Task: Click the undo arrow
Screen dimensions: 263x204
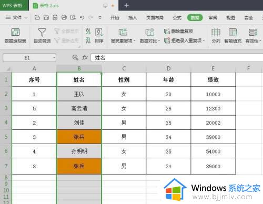Action: [82, 17]
